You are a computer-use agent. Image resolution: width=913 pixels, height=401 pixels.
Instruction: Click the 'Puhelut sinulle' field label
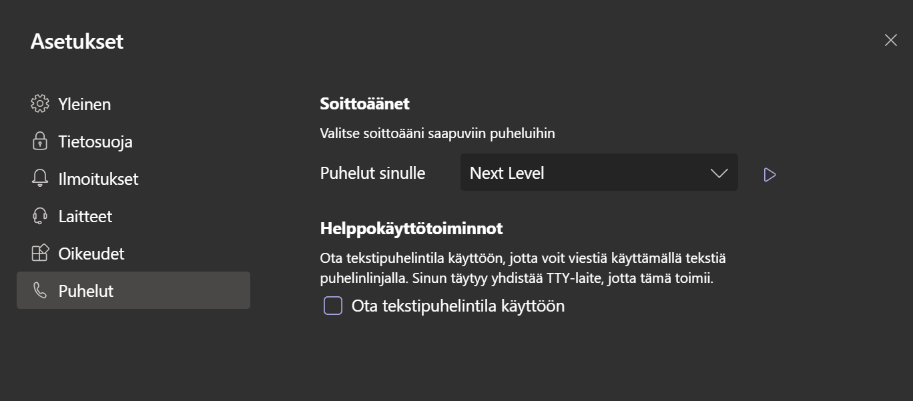click(x=372, y=173)
